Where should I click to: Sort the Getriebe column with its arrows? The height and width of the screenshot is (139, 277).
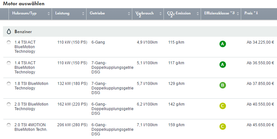[x=129, y=13]
